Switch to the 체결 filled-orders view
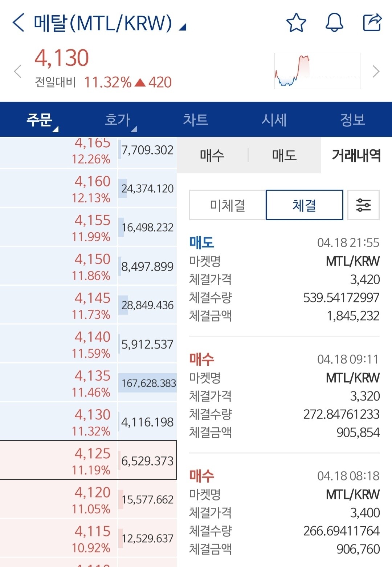 coord(304,205)
